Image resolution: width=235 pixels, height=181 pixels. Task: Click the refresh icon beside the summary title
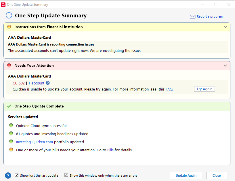coord(9,16)
